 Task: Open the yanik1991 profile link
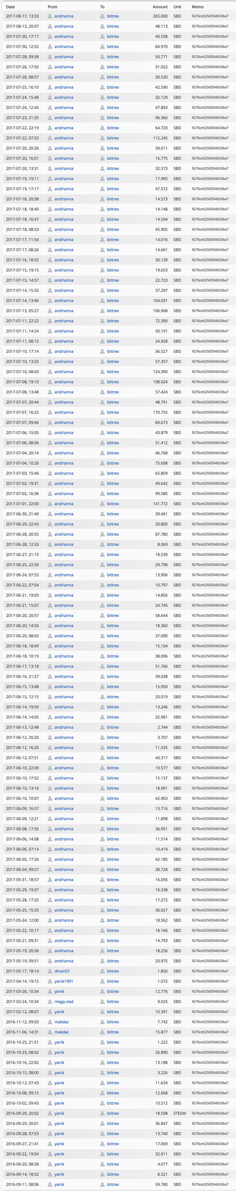coord(64,982)
